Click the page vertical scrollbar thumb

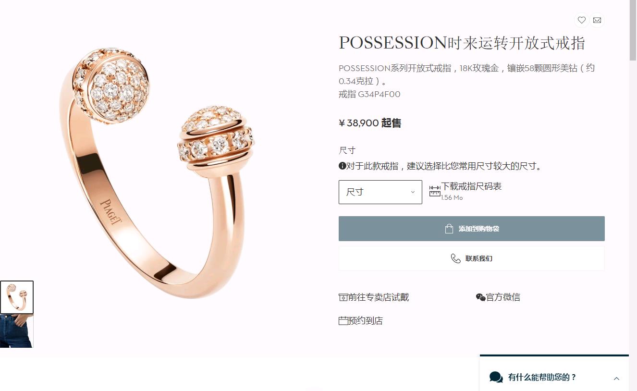click(x=633, y=30)
